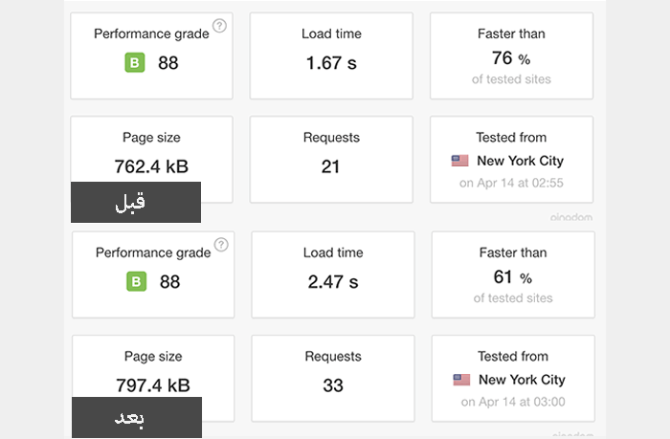Click the help icon beside top Performance grade
This screenshot has height=439, width=670.
[219, 26]
